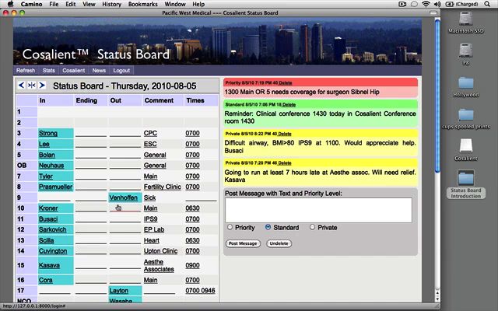Open the Cosalient disk icon on the desktop
This screenshot has height=311, width=498.
coord(465,150)
